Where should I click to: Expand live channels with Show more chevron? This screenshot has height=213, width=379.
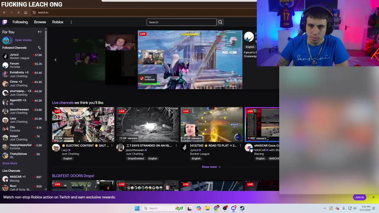tap(211, 167)
